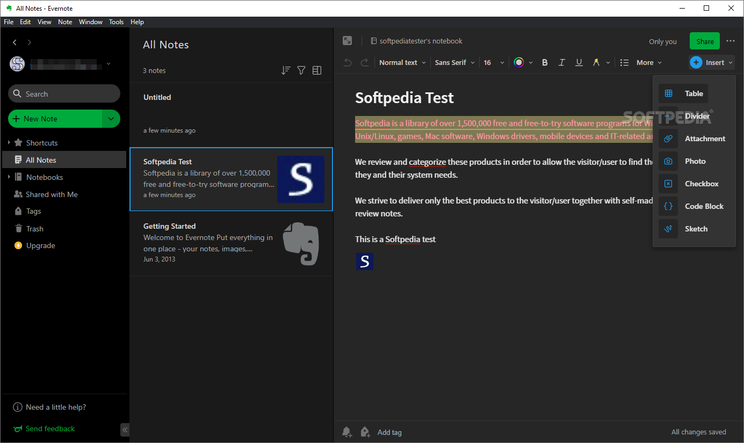This screenshot has width=744, height=443.
Task: Open the Normal text style dropdown
Action: pyautogui.click(x=402, y=62)
